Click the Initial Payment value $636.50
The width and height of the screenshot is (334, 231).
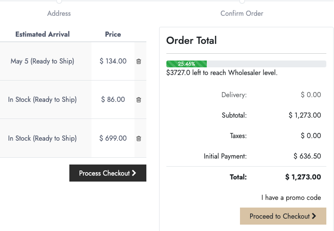(307, 156)
